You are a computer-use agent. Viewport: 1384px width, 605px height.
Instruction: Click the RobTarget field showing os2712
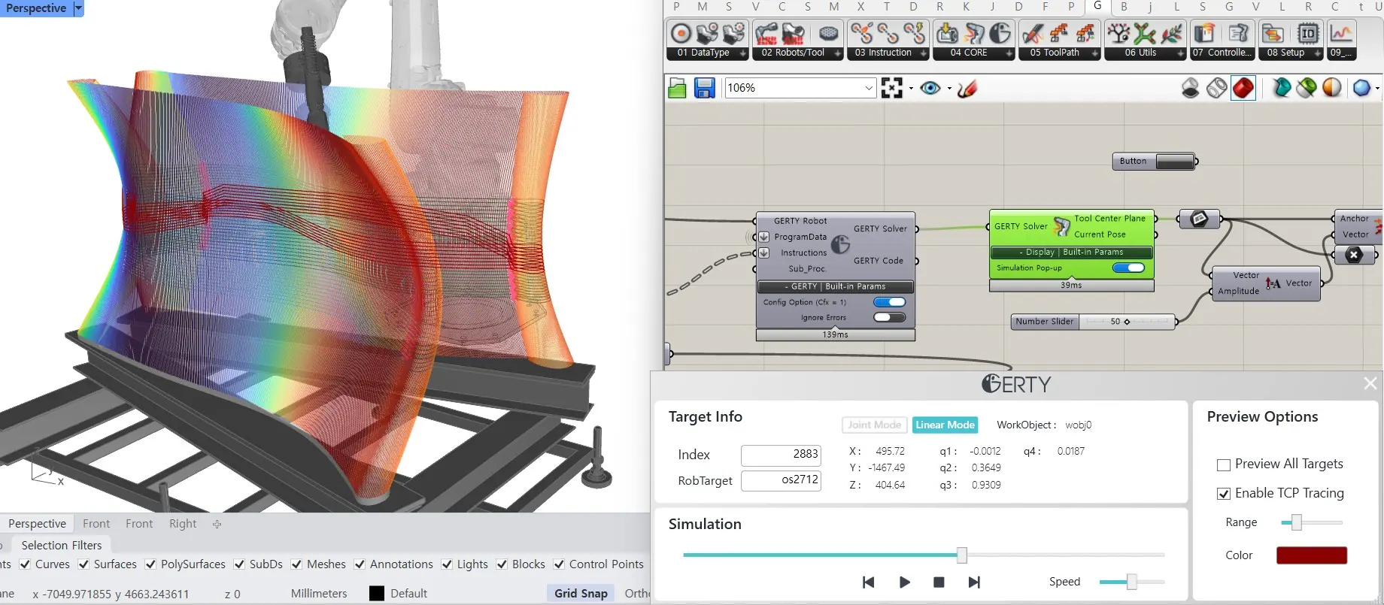point(781,480)
